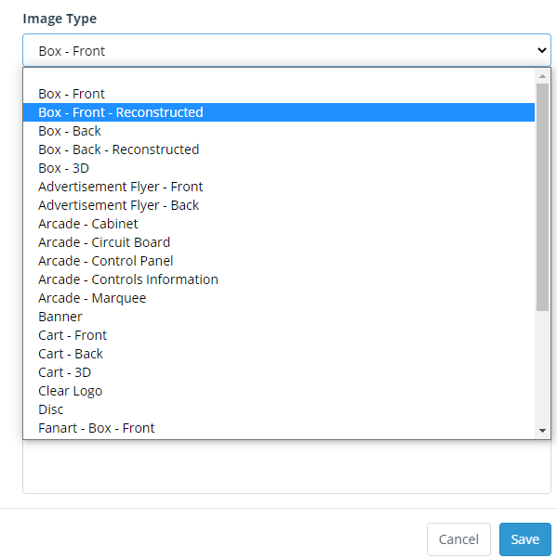Image resolution: width=557 pixels, height=558 pixels.
Task: Pick Arcade - Marquee from list
Action: [x=279, y=298]
